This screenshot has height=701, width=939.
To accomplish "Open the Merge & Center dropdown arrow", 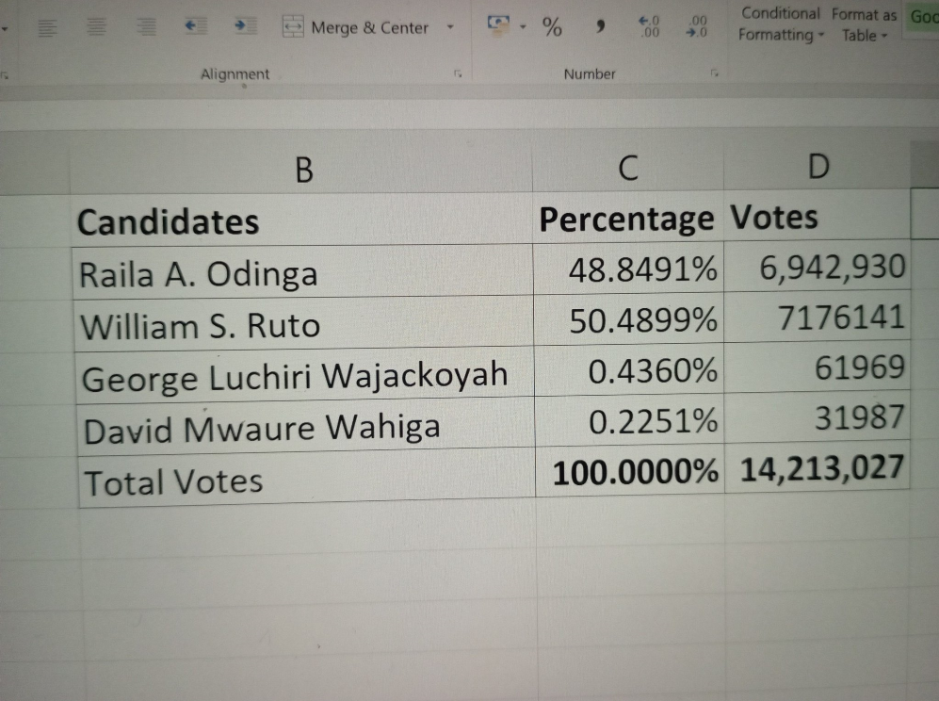I will pos(450,27).
